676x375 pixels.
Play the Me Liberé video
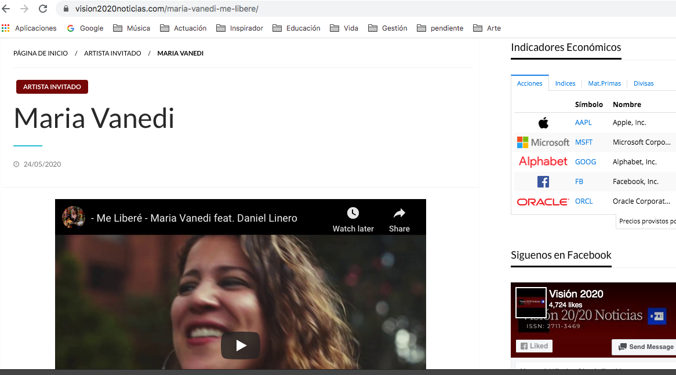click(x=241, y=345)
